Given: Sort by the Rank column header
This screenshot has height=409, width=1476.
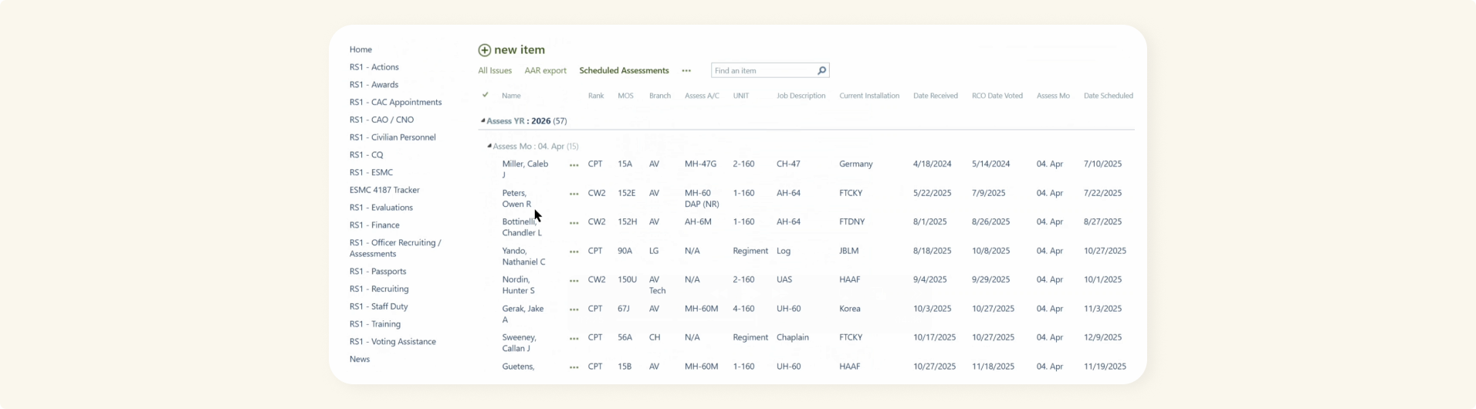Looking at the screenshot, I should [596, 96].
